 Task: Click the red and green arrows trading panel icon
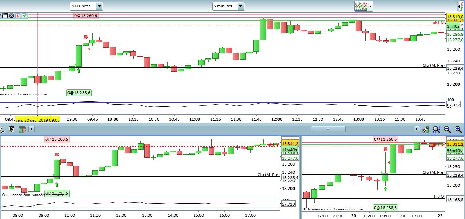click(x=461, y=6)
